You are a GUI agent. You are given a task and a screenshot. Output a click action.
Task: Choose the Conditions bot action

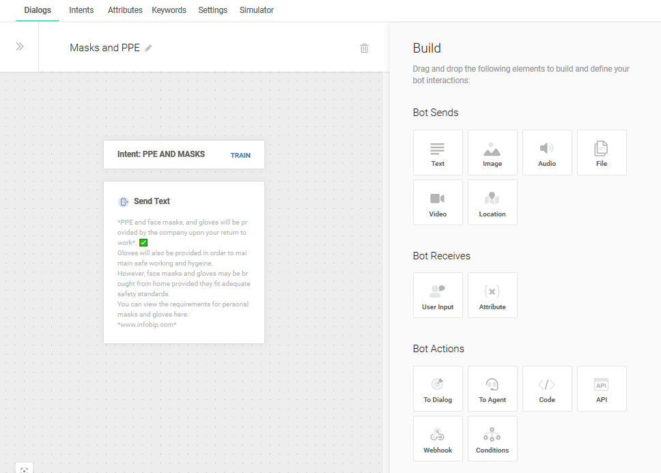(492, 439)
